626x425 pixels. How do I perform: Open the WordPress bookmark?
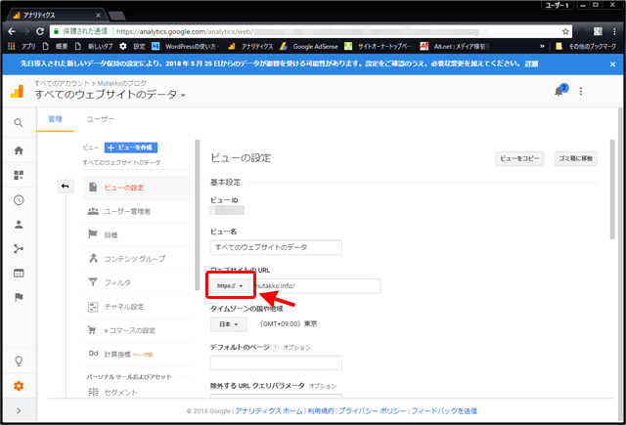pos(186,46)
